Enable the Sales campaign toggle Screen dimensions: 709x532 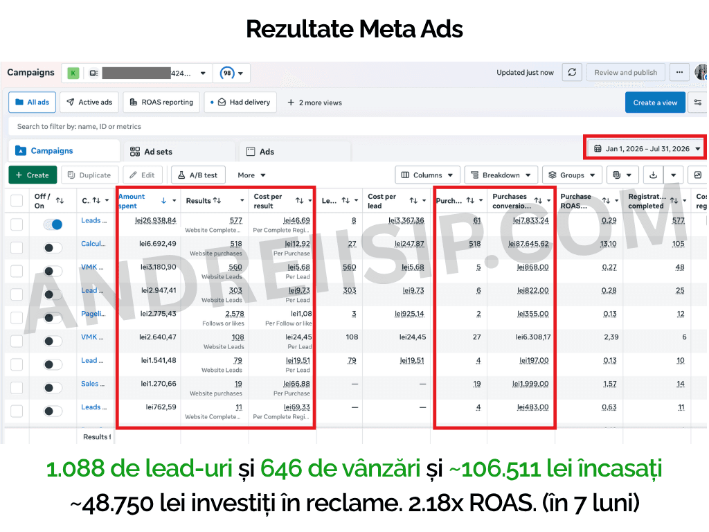click(x=53, y=388)
